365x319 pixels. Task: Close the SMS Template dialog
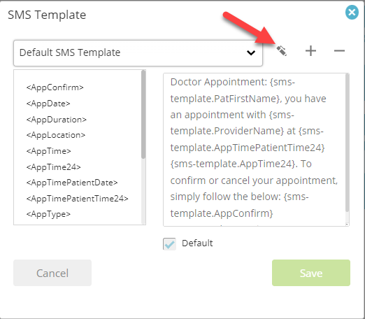[x=352, y=13]
